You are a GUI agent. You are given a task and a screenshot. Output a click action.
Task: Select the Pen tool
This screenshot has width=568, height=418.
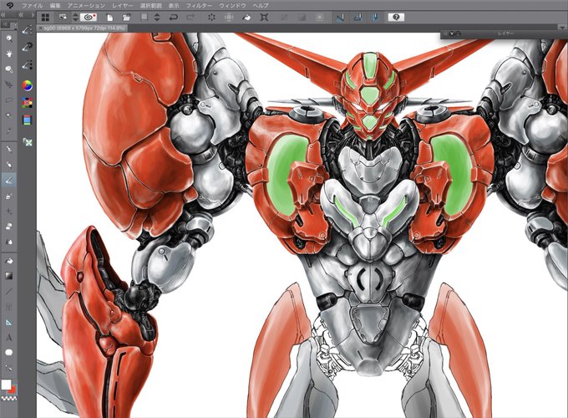click(x=8, y=149)
